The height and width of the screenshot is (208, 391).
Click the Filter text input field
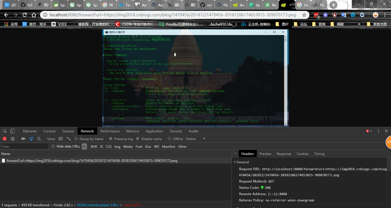[x=24, y=146]
